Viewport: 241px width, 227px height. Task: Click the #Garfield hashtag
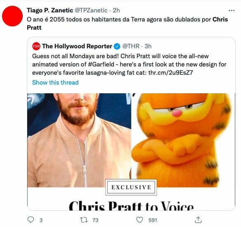(101, 64)
